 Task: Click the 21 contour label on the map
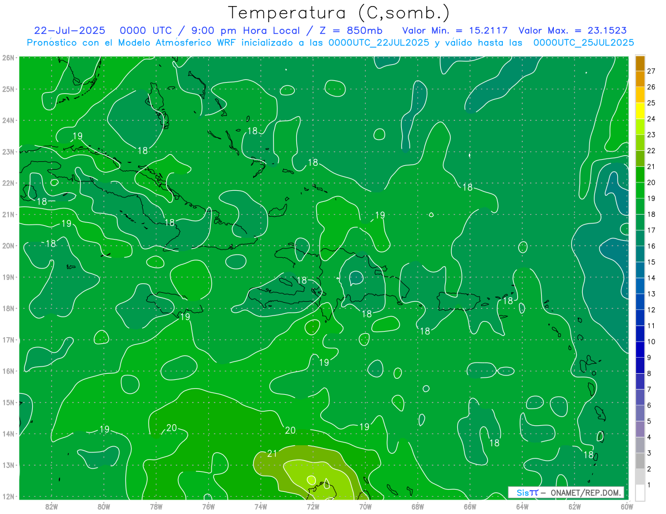(x=272, y=454)
